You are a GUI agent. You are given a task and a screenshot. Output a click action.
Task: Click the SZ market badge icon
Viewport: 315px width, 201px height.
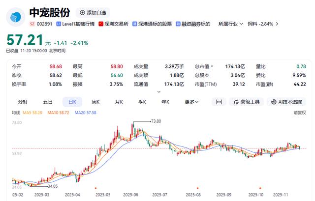[x=32, y=24]
